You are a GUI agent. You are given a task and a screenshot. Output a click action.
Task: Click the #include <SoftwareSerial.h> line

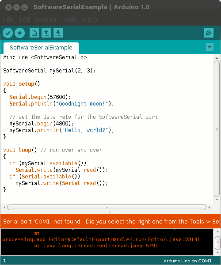45,57
